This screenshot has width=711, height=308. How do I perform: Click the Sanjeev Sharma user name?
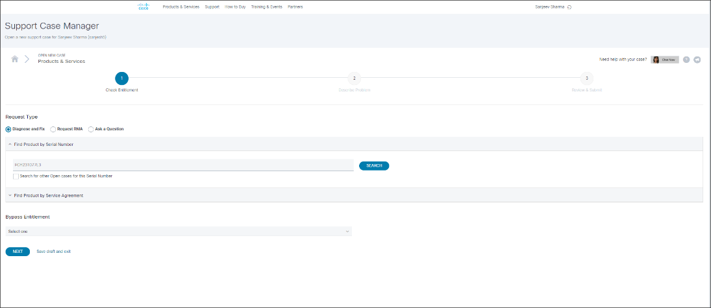[550, 7]
